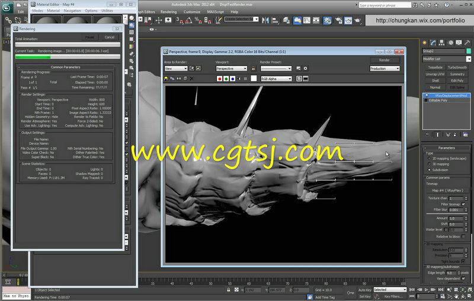Click TurboSmooth modifier button

point(457,67)
